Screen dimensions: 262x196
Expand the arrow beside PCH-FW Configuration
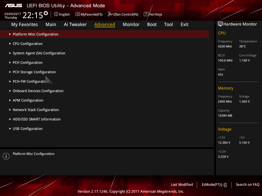[x=10, y=81]
